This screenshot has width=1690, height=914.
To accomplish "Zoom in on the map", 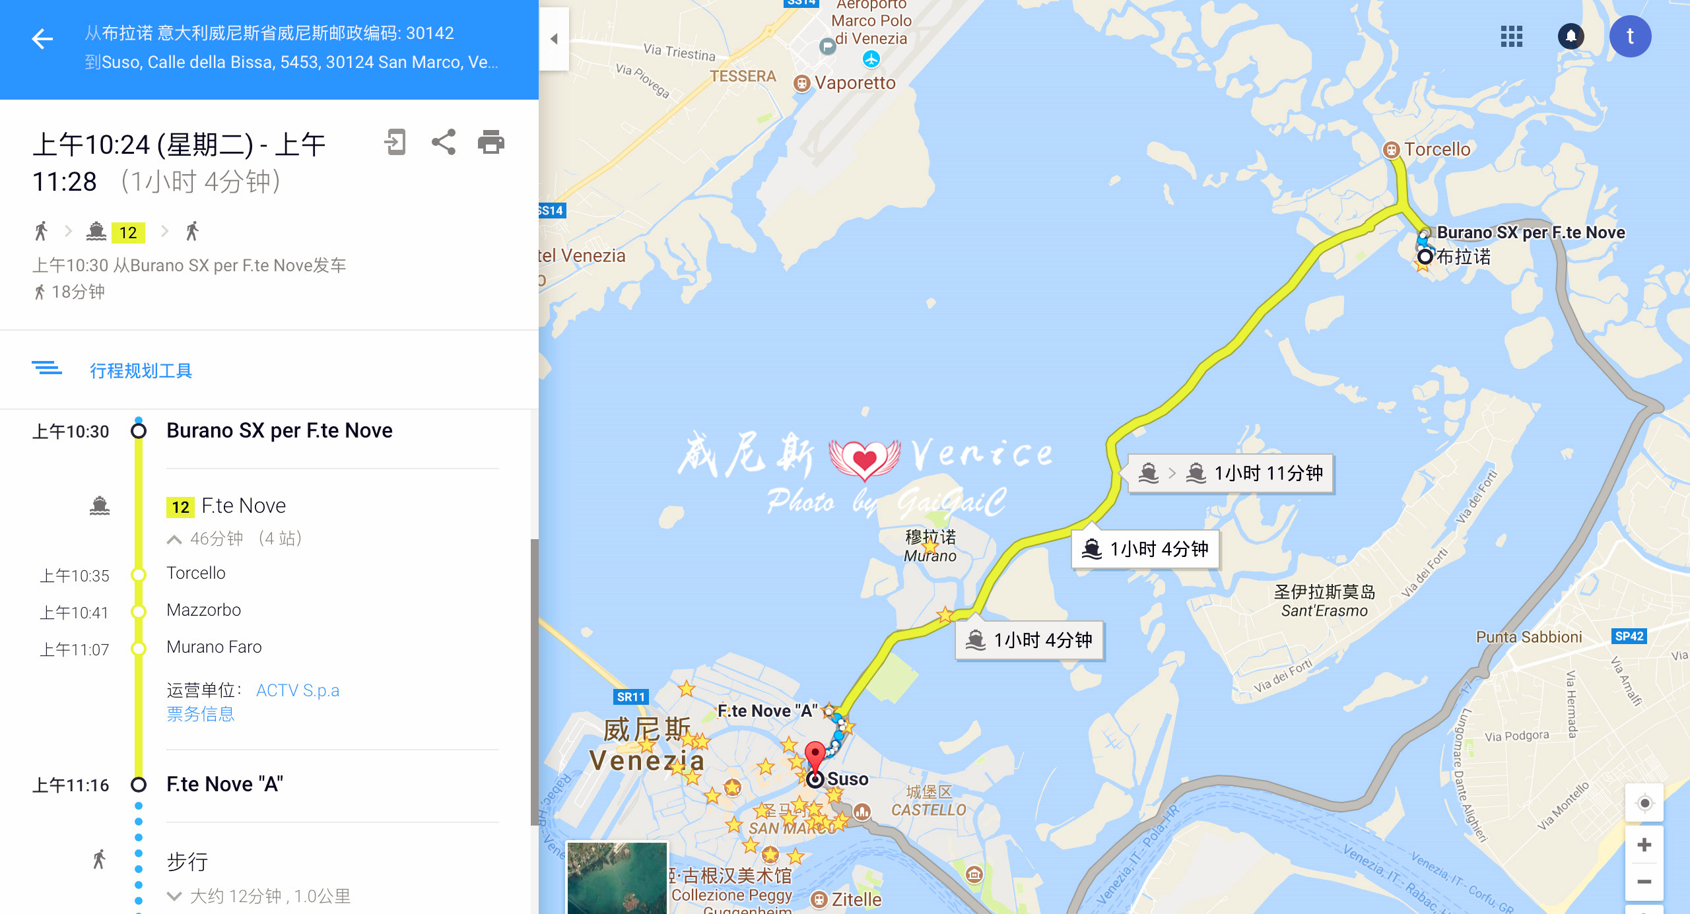I will point(1644,845).
